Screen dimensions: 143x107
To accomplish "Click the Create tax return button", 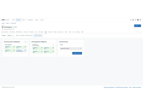I will (77, 53).
